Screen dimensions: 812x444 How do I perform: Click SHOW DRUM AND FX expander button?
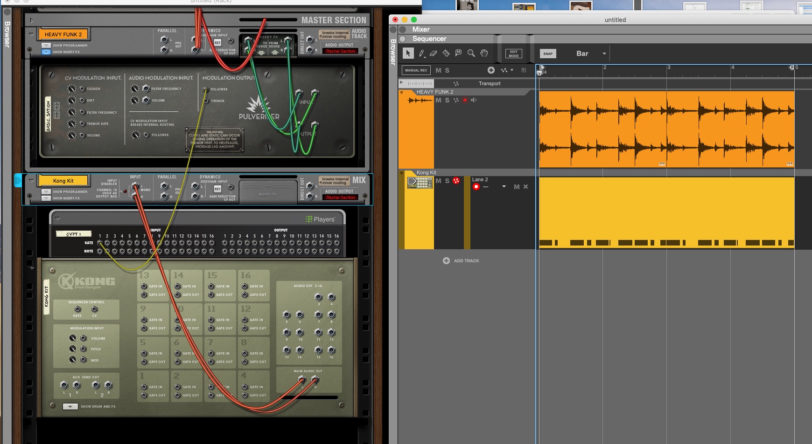point(70,407)
